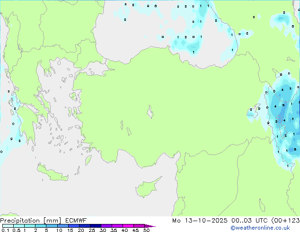Click the 45–50 mm legend color swatch
This screenshot has height=232, width=300.
139,226
